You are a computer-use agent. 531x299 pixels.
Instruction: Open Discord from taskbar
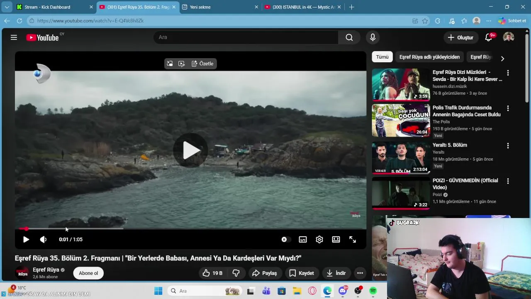343,291
